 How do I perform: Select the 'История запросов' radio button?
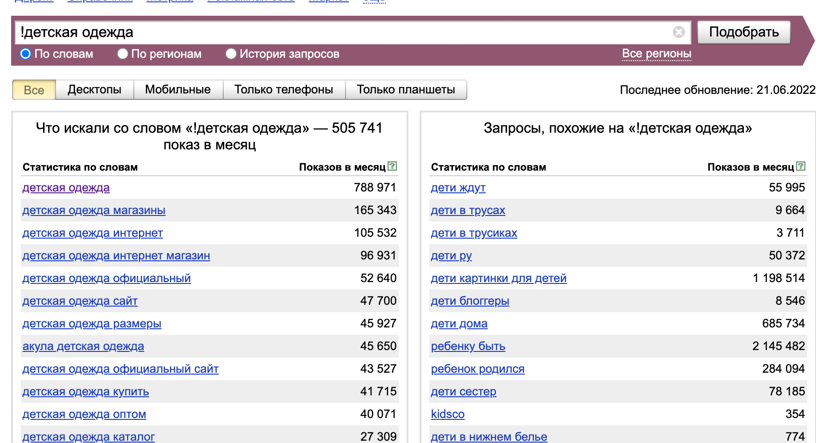click(x=231, y=54)
